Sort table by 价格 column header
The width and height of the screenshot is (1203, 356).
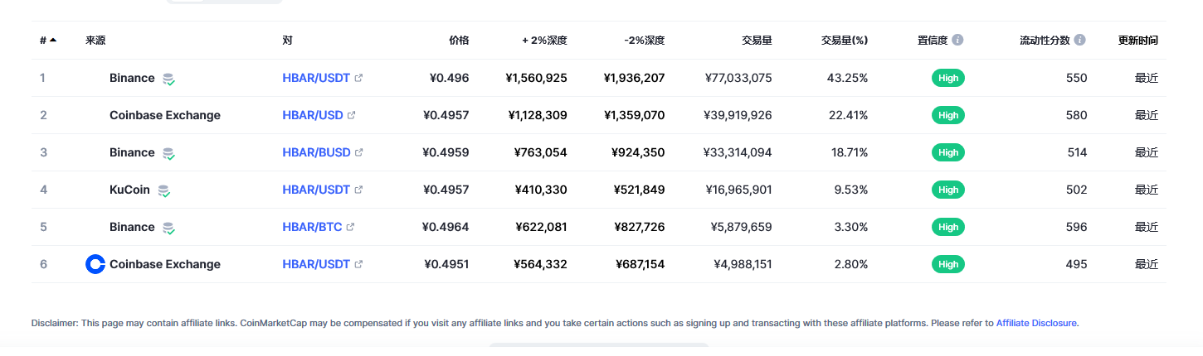coord(459,40)
